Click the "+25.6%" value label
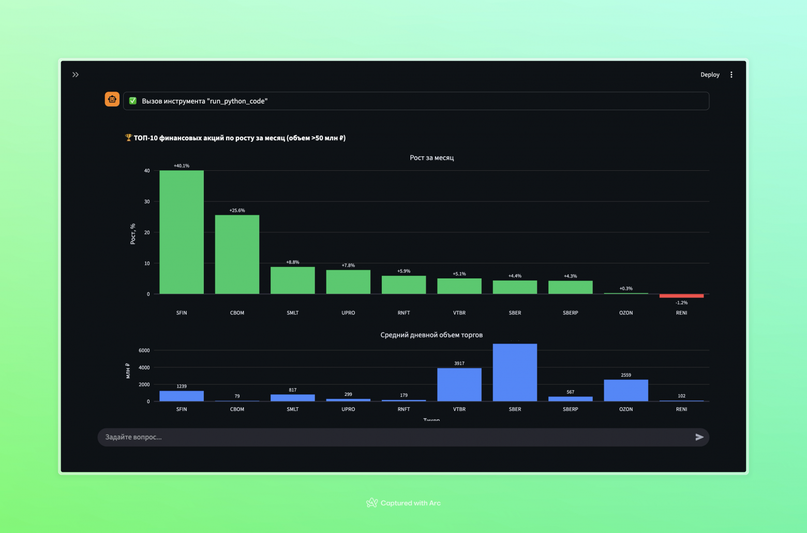 [237, 211]
